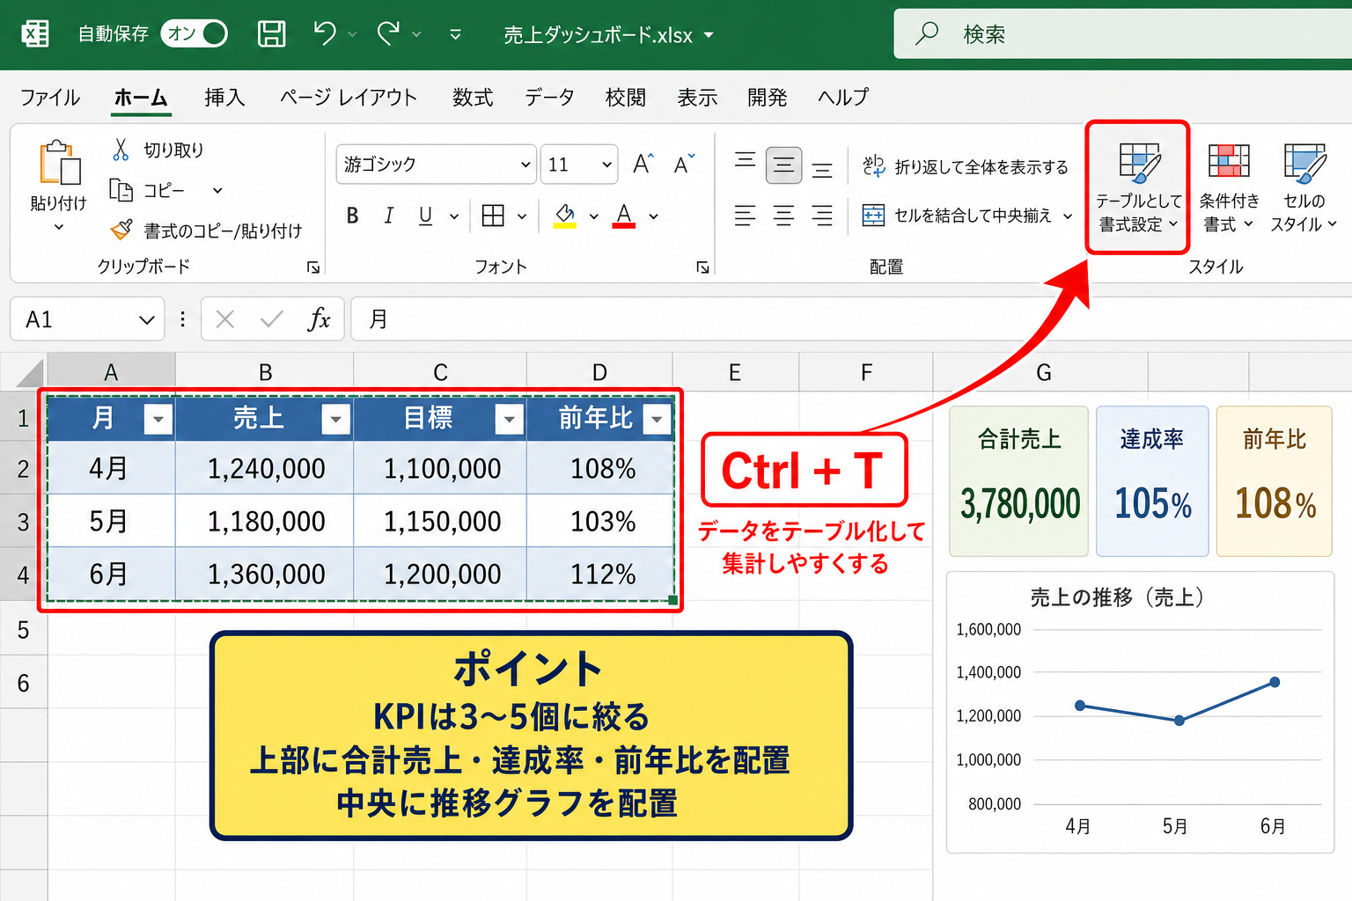Click 書式のコピー/貼り付け format painter

point(206,231)
